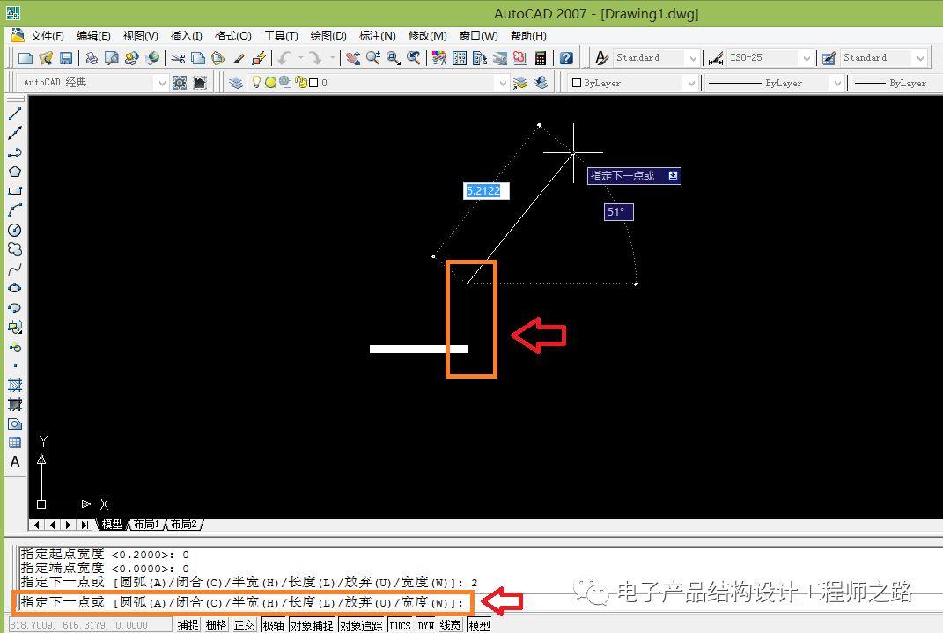
Task: Open the Help question mark
Action: click(566, 58)
